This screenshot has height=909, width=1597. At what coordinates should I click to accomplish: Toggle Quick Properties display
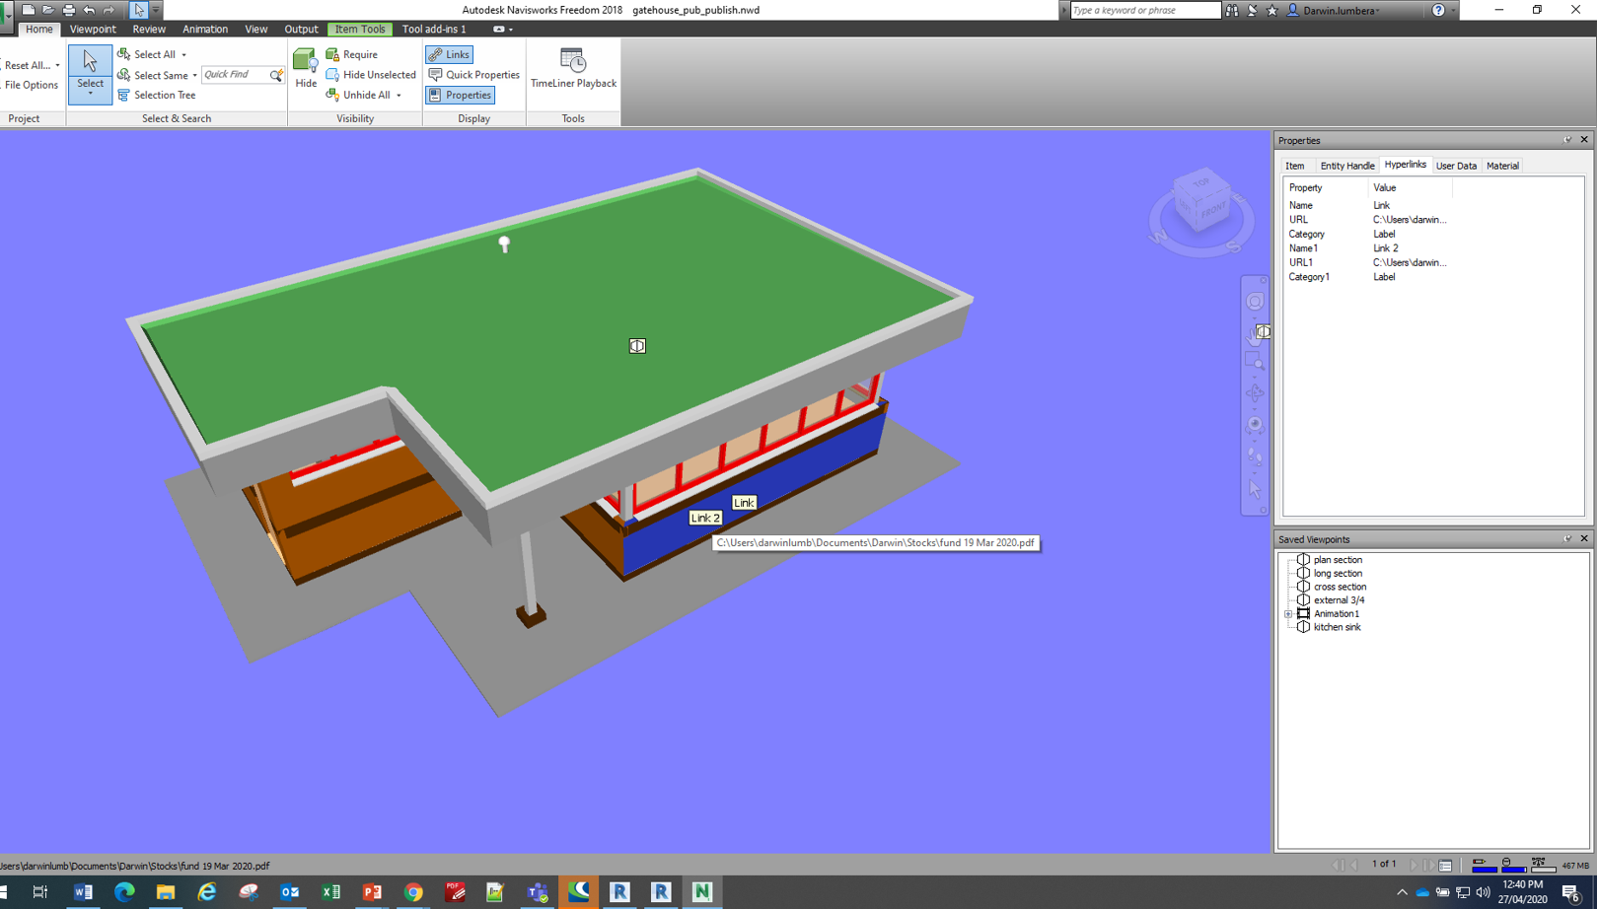(x=473, y=75)
